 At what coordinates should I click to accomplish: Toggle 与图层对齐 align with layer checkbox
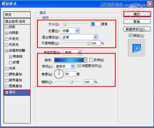point(79,66)
